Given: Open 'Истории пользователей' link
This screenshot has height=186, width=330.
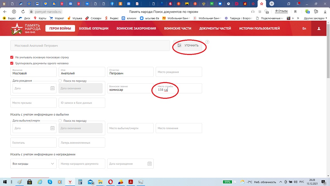Looking at the screenshot, I should coord(259,28).
